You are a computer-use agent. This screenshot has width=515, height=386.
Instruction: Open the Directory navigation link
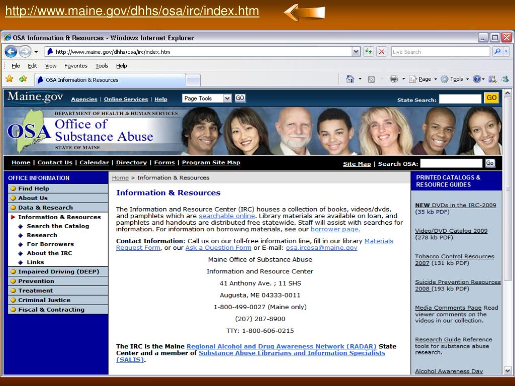[x=131, y=162]
